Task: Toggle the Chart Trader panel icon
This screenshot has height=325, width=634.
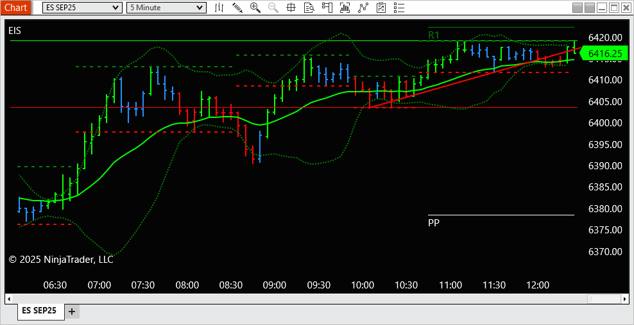Action: click(x=327, y=7)
